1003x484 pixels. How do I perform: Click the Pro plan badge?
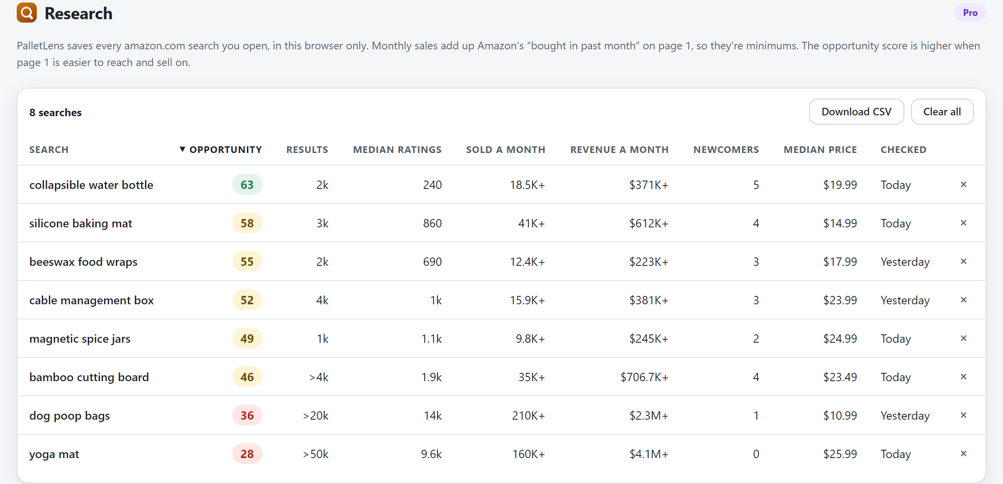[x=970, y=13]
